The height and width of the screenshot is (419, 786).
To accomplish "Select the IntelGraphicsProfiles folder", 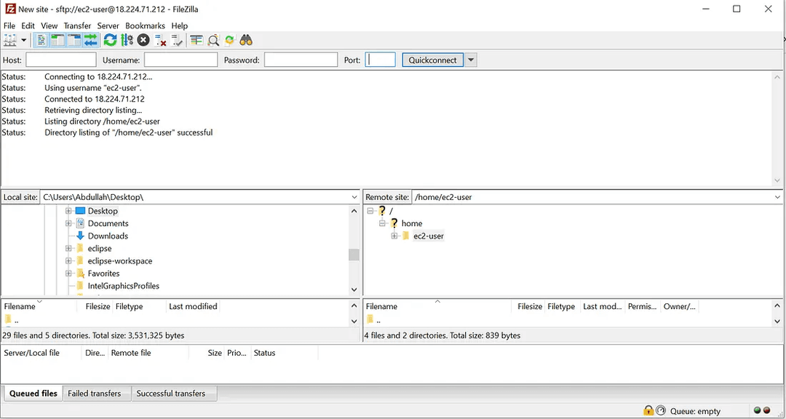I will (123, 286).
